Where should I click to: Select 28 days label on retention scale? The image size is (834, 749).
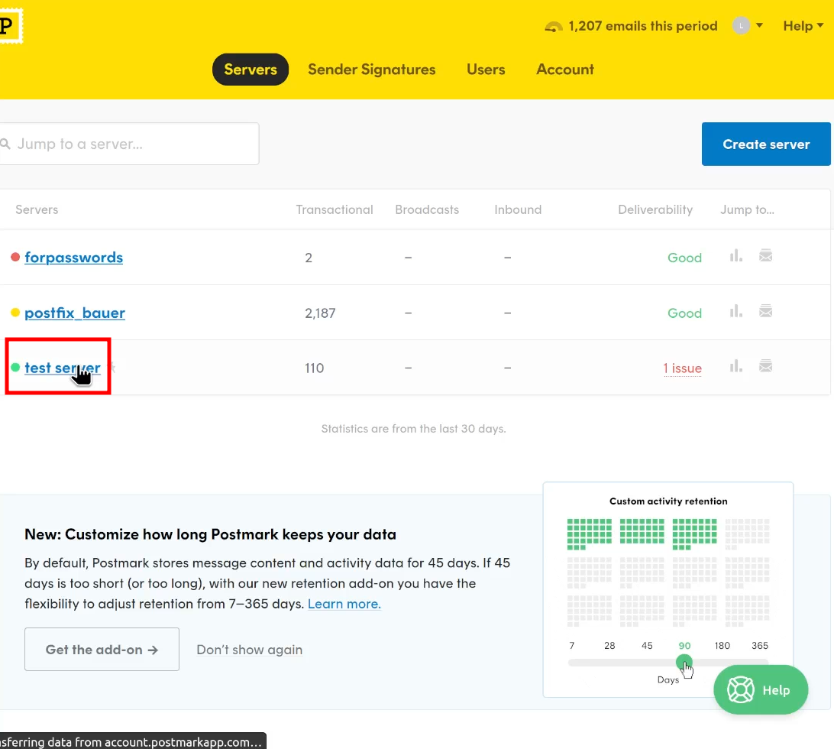coord(609,646)
